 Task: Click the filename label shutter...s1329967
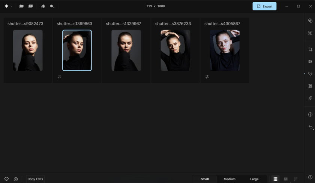pos(123,24)
